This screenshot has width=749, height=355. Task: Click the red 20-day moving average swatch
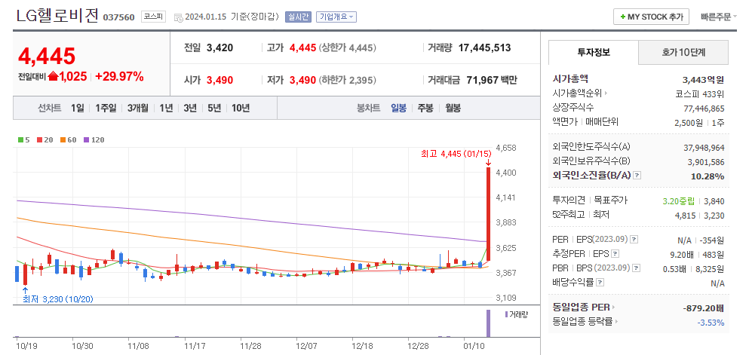(x=38, y=139)
